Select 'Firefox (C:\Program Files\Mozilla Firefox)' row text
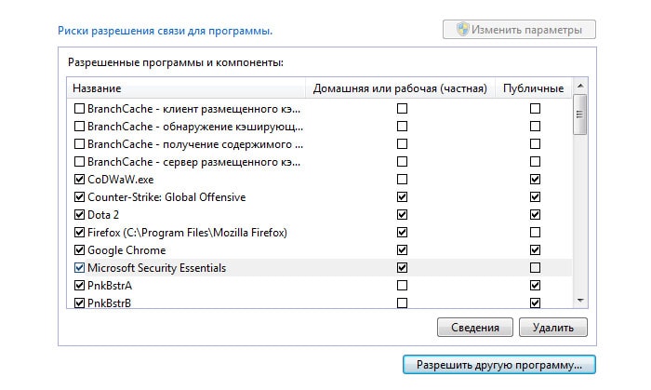651x390 pixels. tap(187, 233)
